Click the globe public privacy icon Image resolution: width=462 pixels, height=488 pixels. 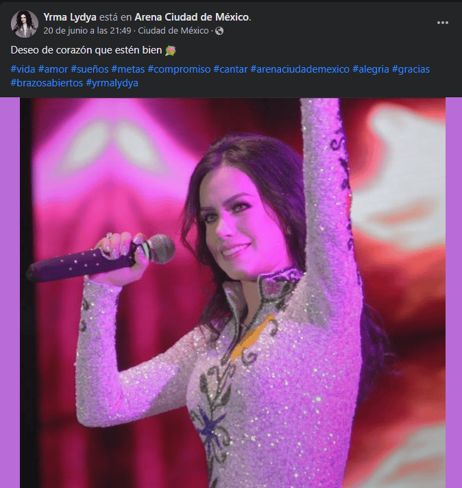coord(219,31)
